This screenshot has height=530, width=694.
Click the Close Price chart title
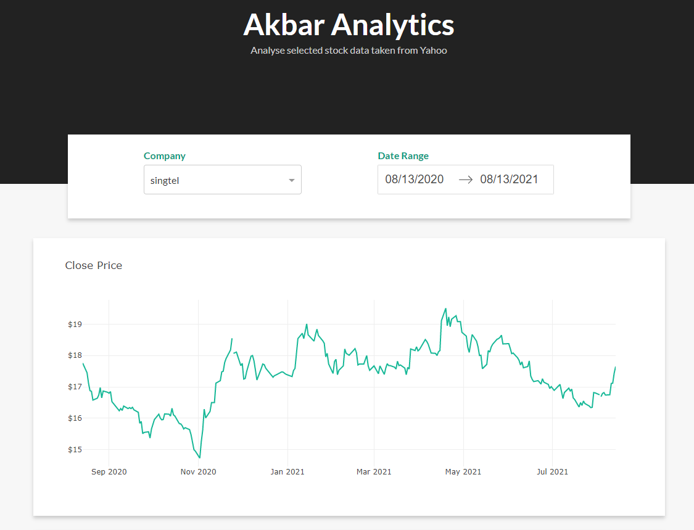tap(94, 265)
